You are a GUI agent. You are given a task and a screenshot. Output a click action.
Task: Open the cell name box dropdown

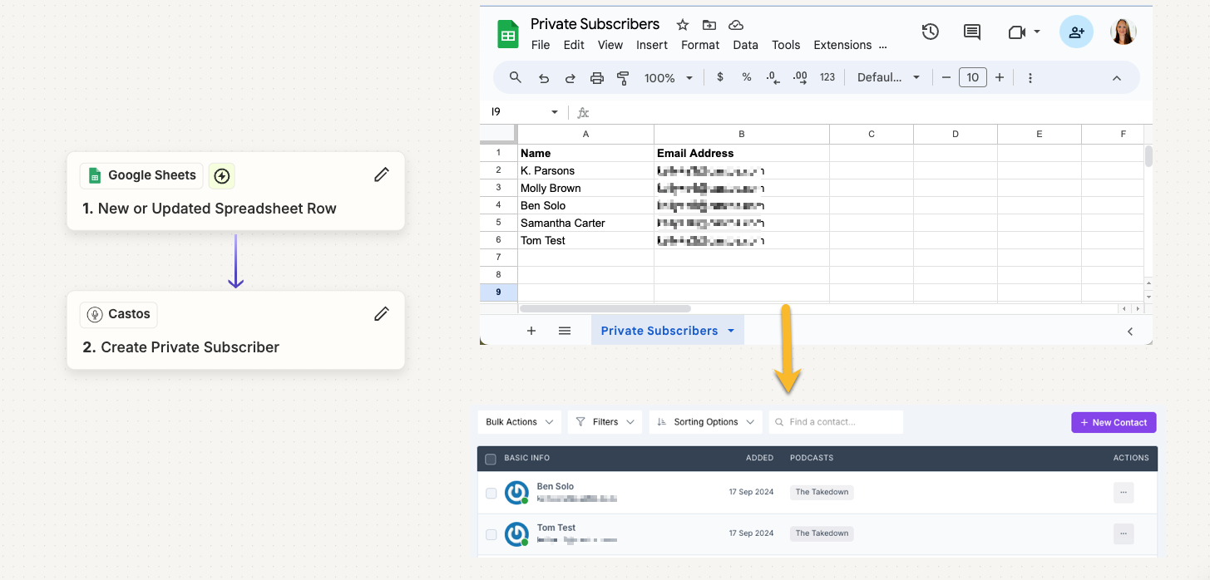coord(555,112)
